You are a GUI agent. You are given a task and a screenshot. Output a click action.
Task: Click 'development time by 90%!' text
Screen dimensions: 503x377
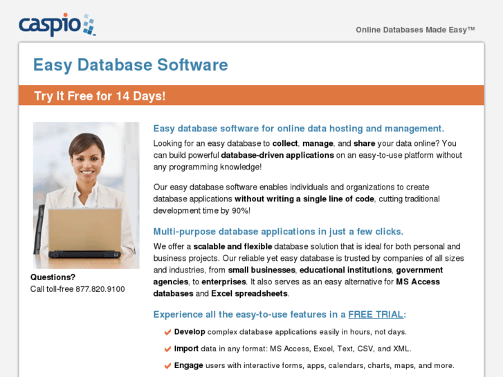click(202, 211)
